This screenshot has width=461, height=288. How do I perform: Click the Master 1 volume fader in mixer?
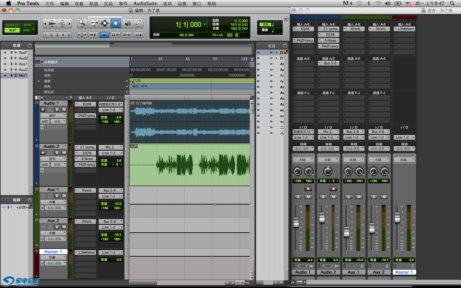pyautogui.click(x=397, y=217)
